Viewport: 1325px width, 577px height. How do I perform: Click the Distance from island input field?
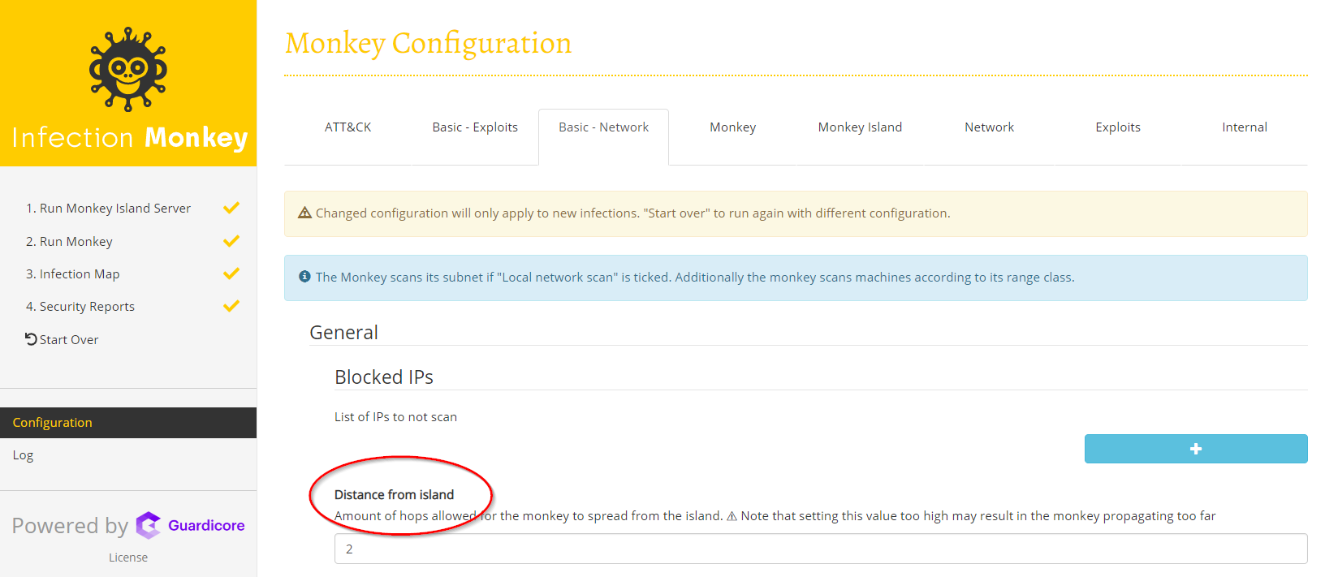point(820,549)
